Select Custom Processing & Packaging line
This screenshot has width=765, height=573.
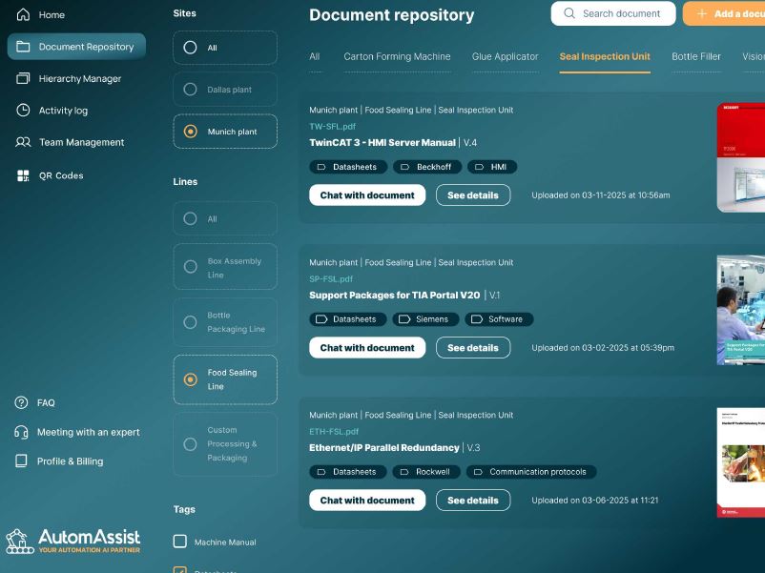(225, 444)
